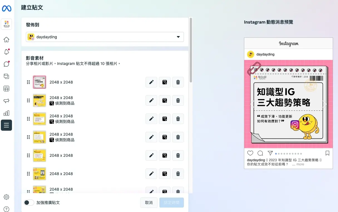Click the Instagram 動態消息預覽 heading

pyautogui.click(x=268, y=22)
